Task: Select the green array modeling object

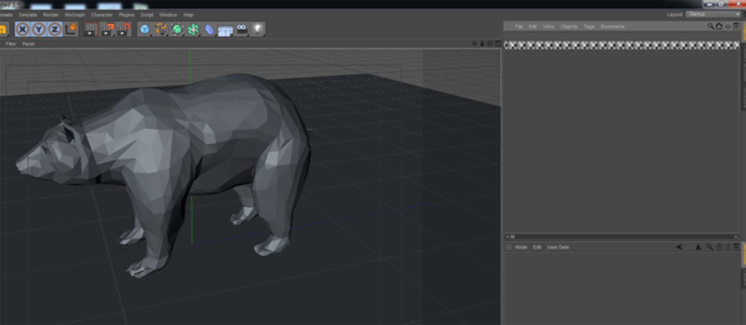Action: tap(194, 30)
